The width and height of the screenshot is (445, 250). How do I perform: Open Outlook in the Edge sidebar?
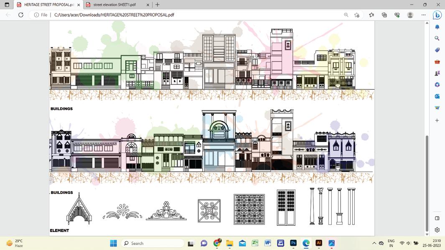click(437, 96)
